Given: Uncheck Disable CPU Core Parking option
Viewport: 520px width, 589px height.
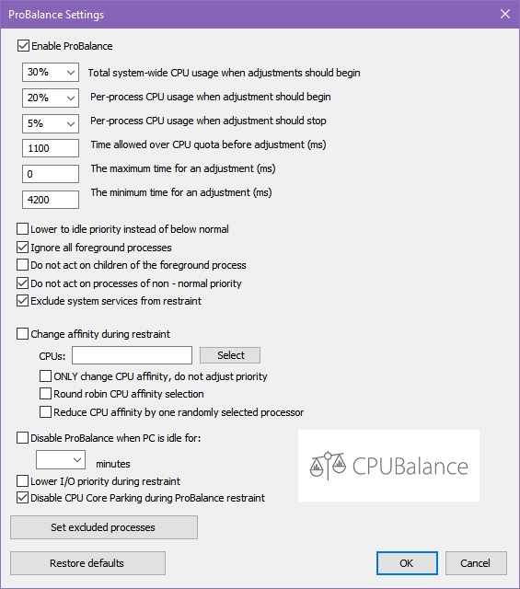Looking at the screenshot, I should 22,498.
